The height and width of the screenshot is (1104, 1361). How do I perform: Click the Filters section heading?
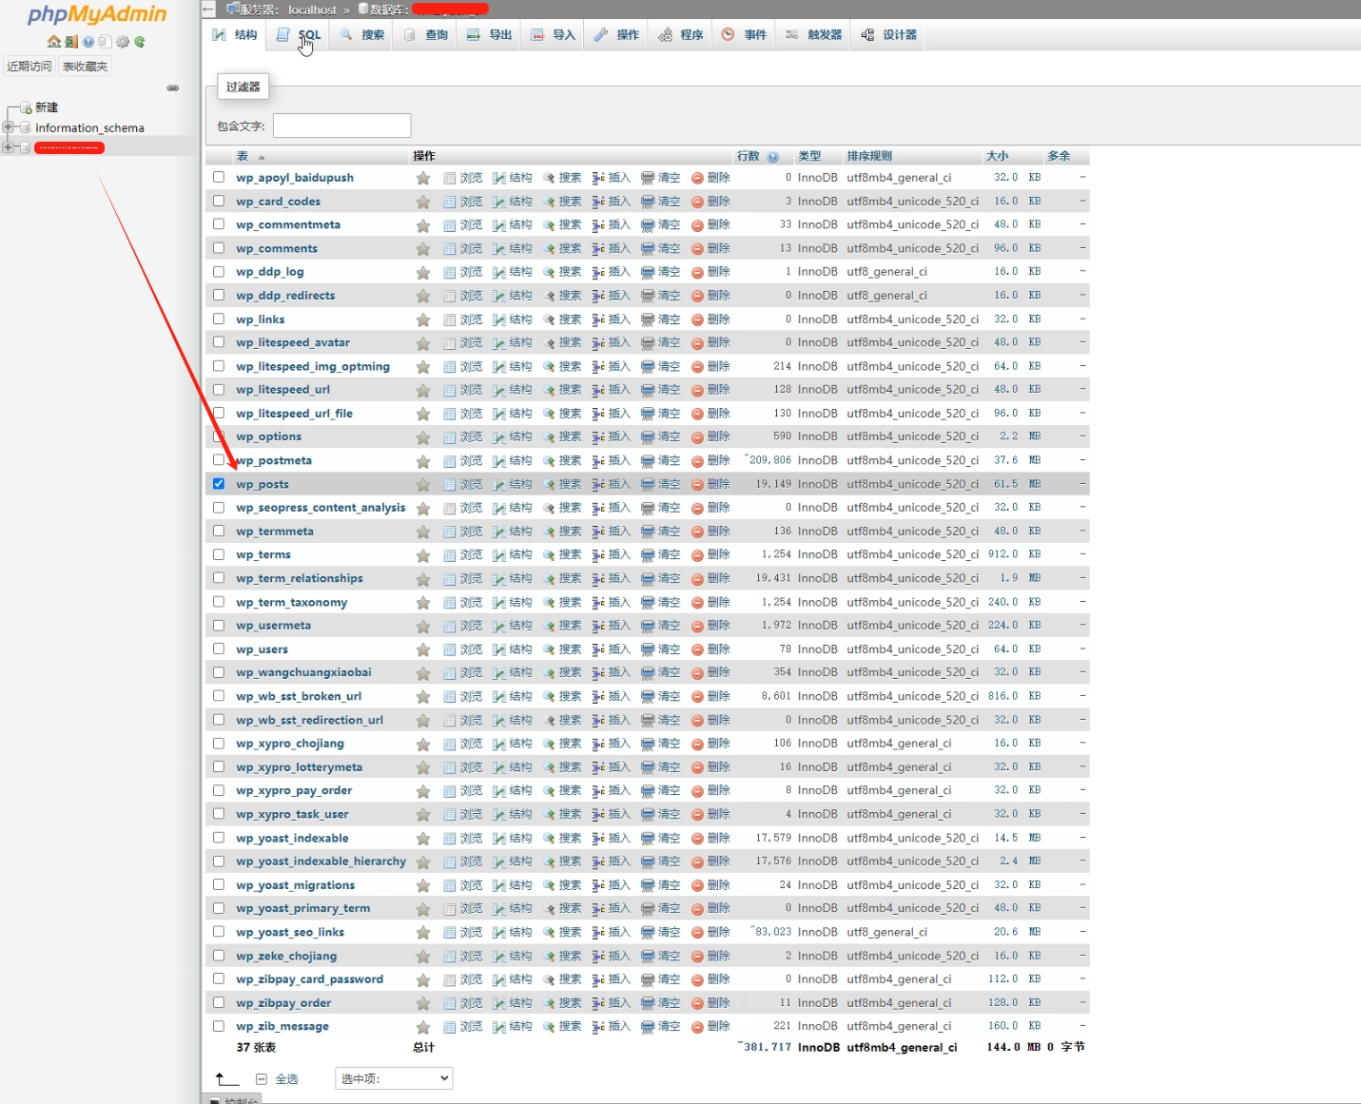[x=243, y=87]
